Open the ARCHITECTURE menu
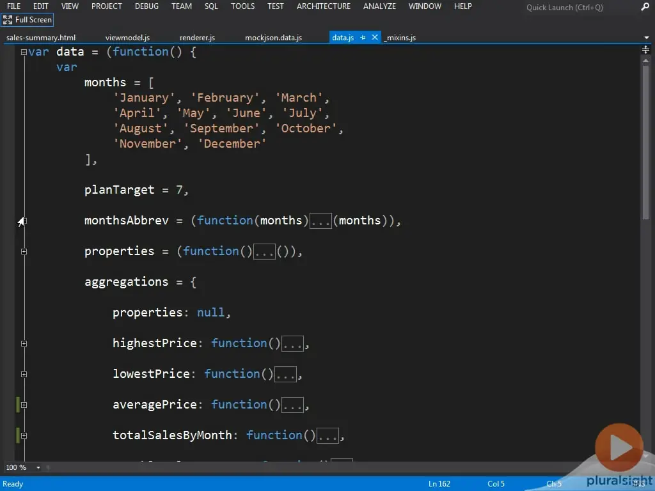The width and height of the screenshot is (655, 491). [x=324, y=6]
